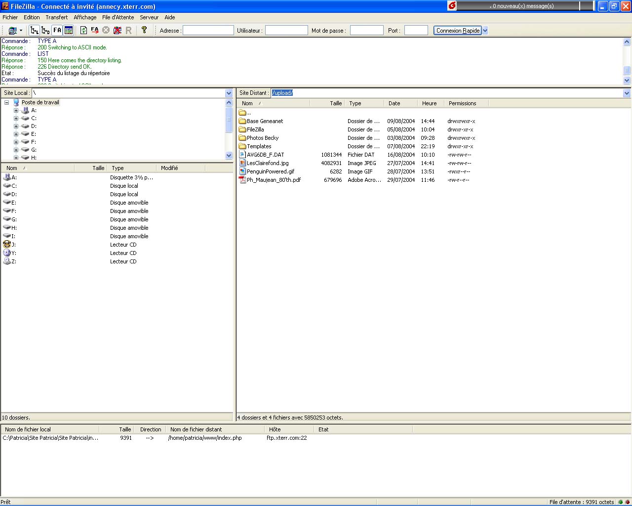Toggle local directory tree view

(34, 31)
